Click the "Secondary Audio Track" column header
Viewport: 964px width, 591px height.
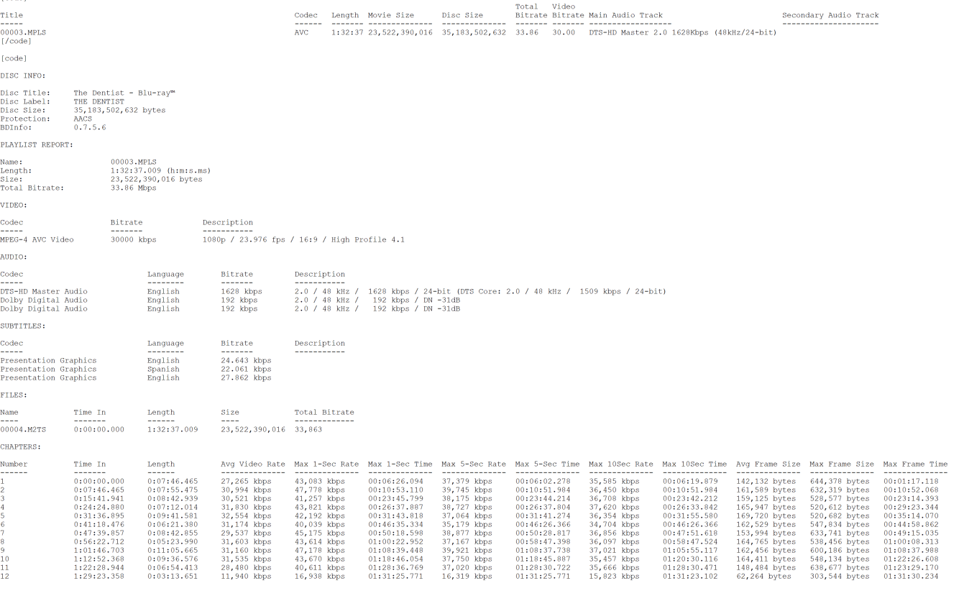click(830, 15)
